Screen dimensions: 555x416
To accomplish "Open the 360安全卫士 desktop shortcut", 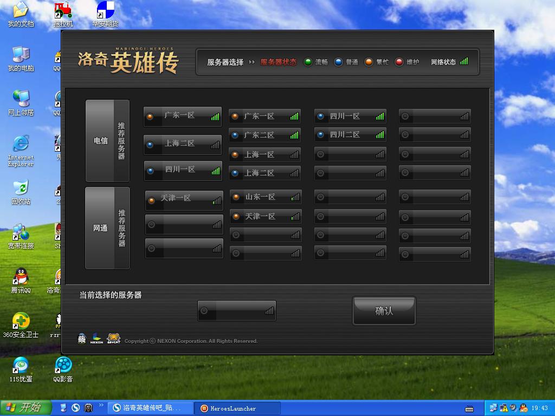I will [21, 325].
